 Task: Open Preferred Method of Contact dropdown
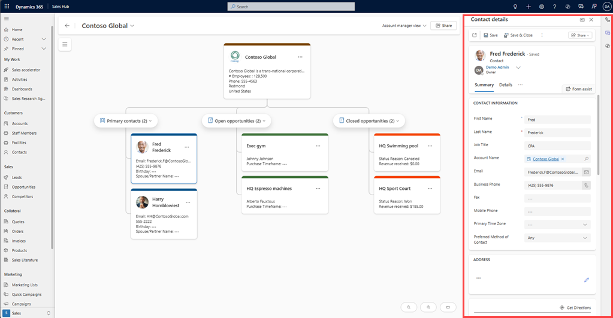point(557,238)
